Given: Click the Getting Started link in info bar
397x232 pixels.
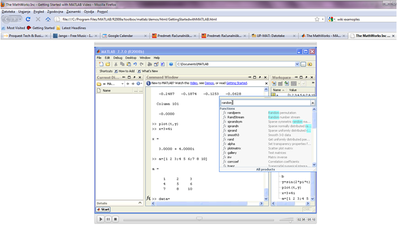Looking at the screenshot, I should pyautogui.click(x=237, y=83).
